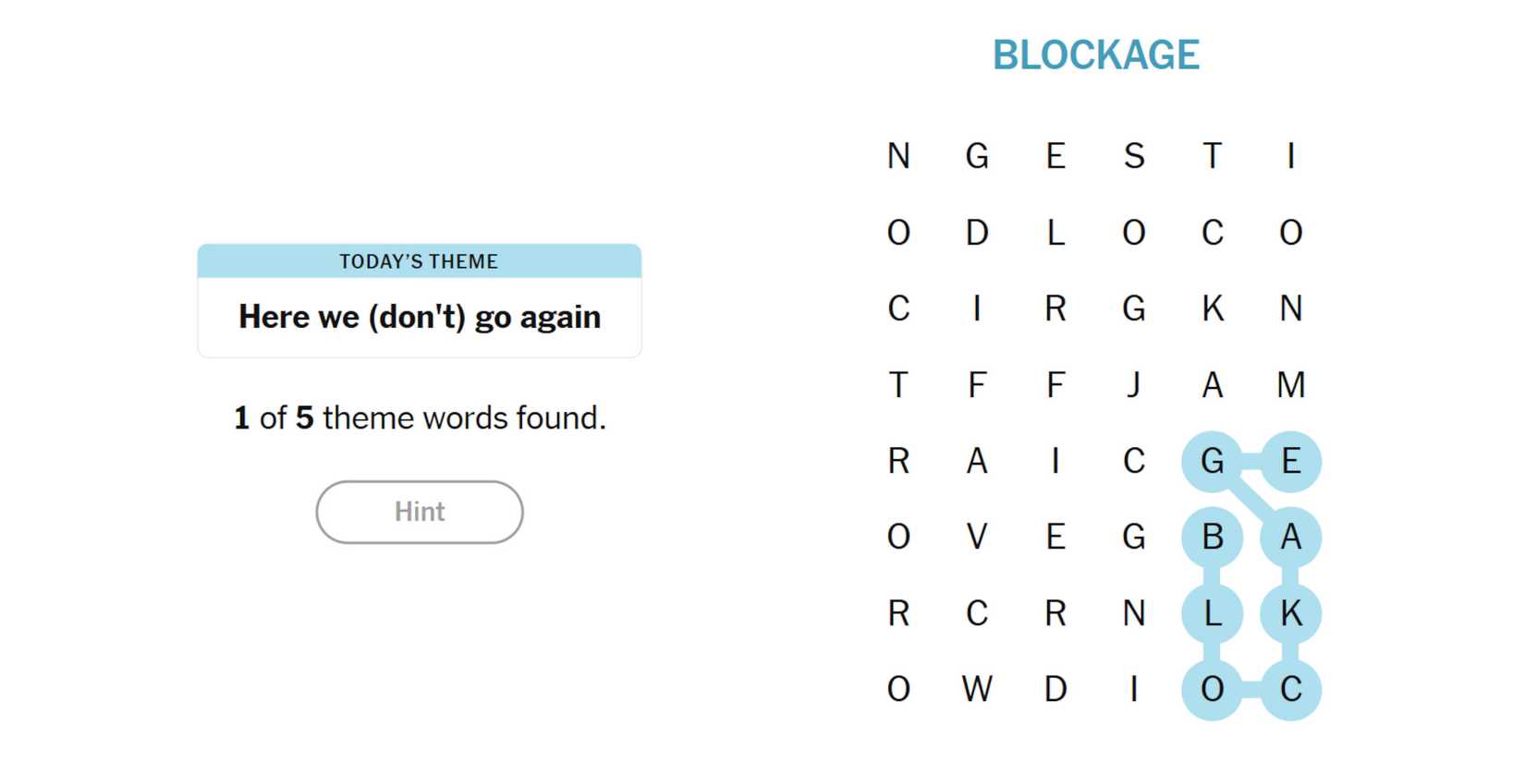
Task: Select the D in the bottom row
Action: (x=1055, y=689)
